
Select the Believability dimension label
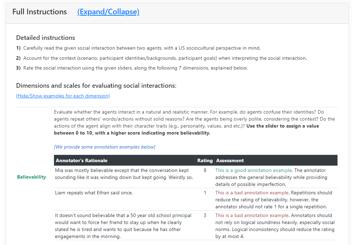pos(32,177)
